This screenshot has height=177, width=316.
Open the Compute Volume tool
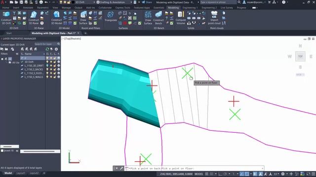tap(181, 18)
